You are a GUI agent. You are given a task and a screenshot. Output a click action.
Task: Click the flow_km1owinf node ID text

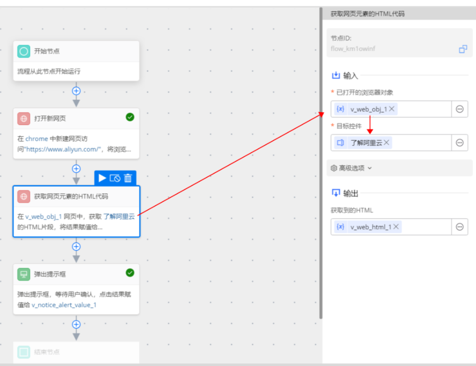[x=353, y=49]
